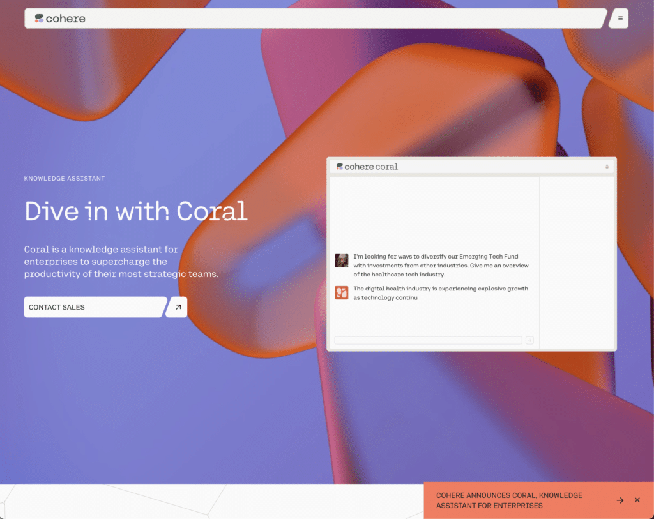Open the hamburger menu in the header
Screen dimensions: 654x519
coord(620,19)
